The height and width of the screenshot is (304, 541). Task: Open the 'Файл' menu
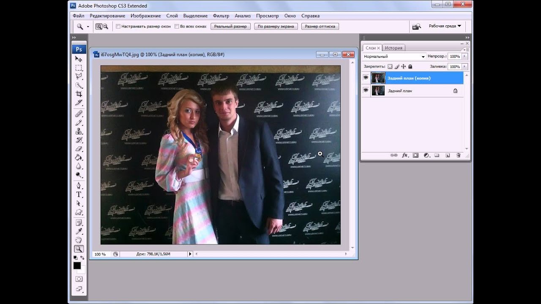pos(78,16)
